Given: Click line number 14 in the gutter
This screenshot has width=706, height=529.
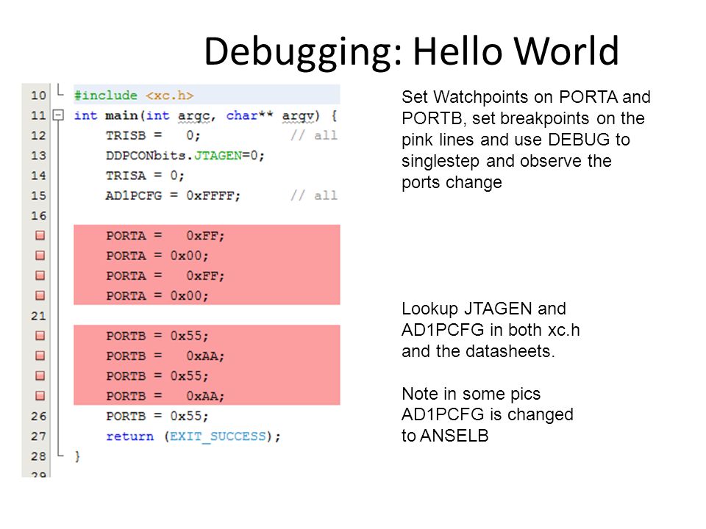Looking at the screenshot, I should click(39, 176).
